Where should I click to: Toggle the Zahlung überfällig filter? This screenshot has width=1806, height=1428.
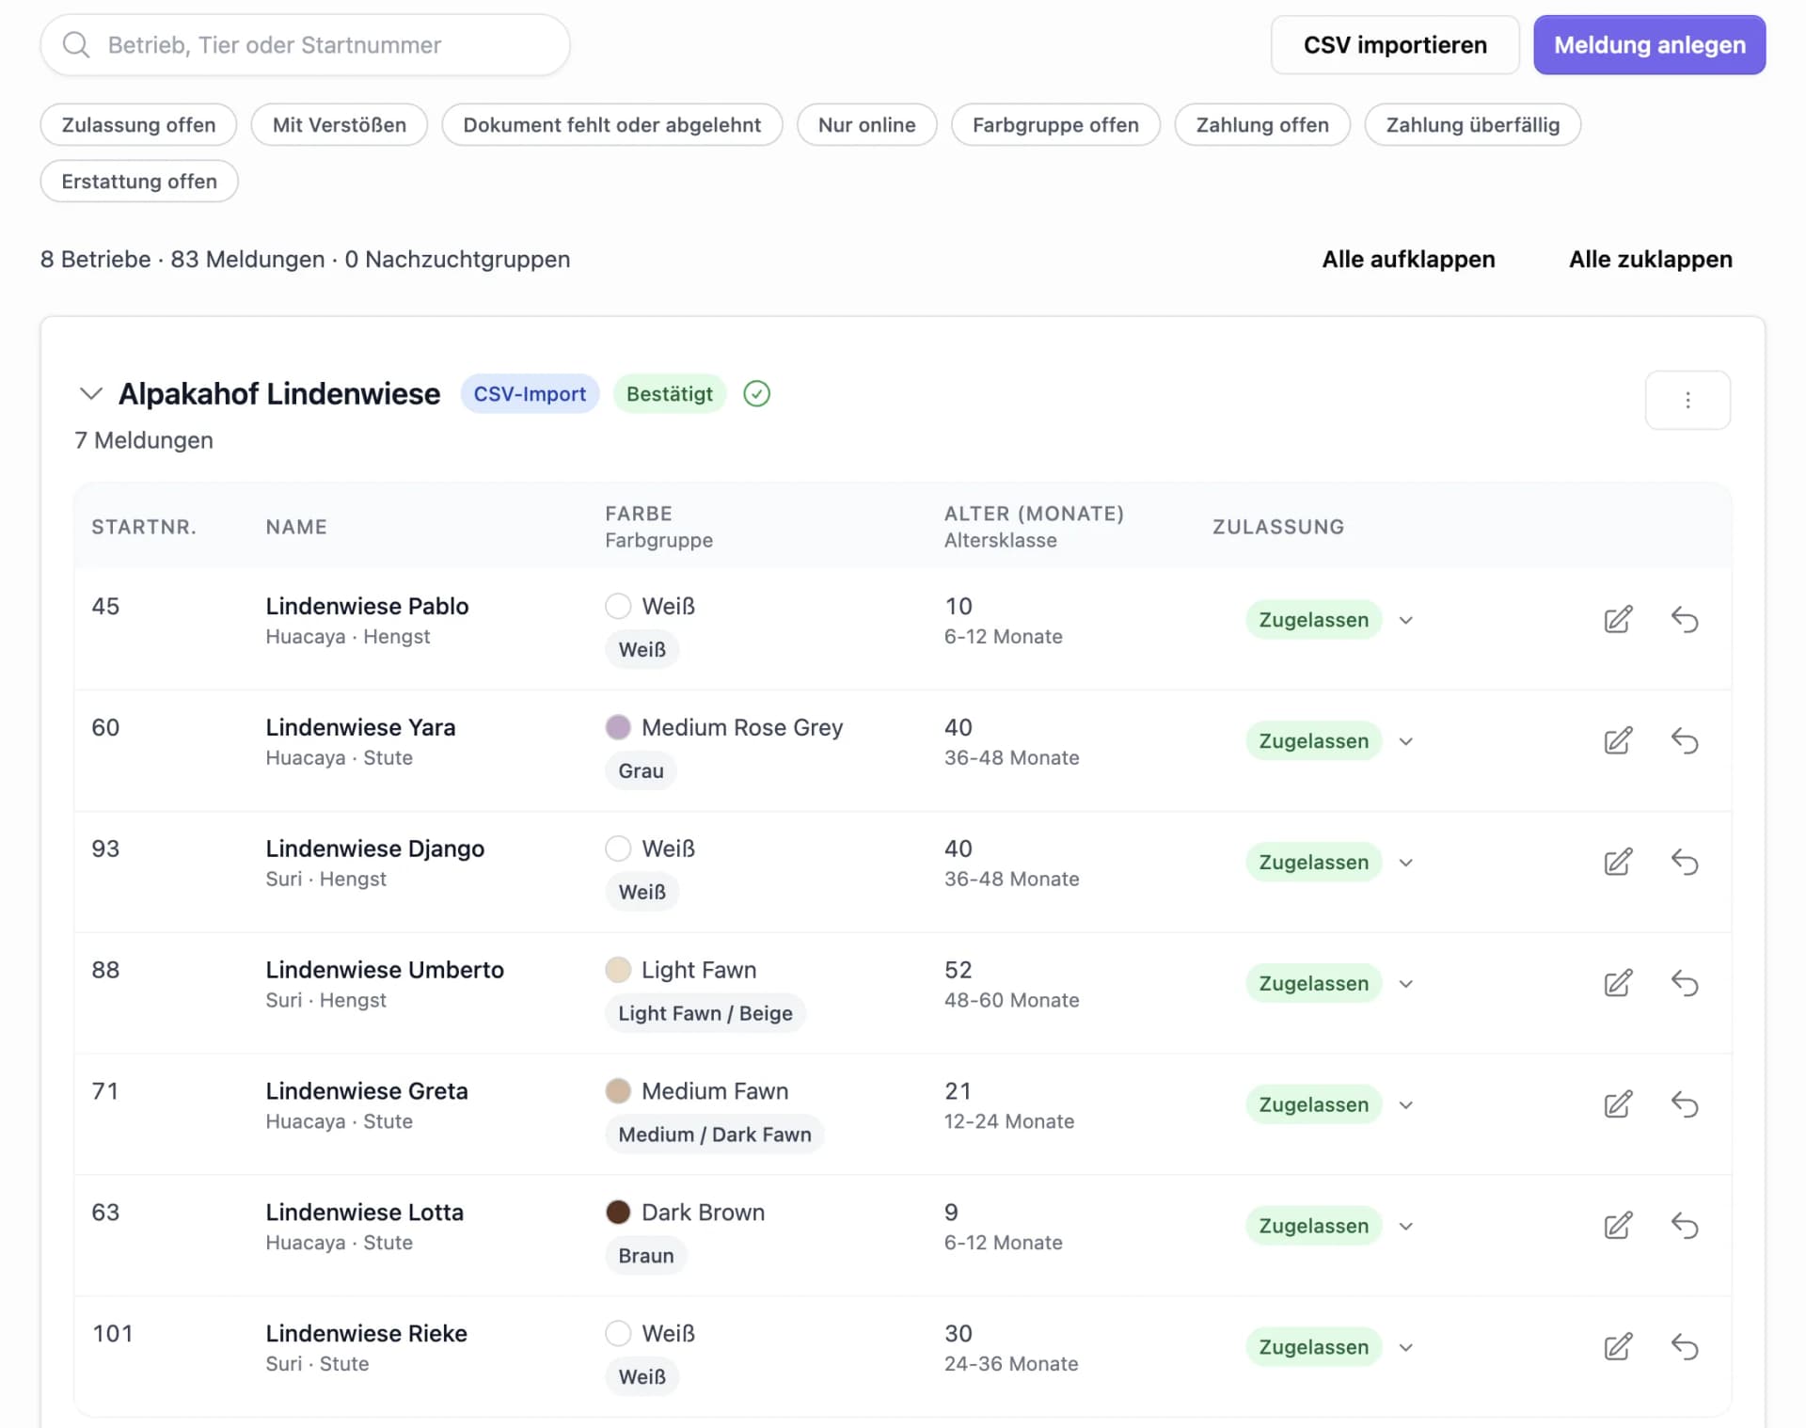1472,124
